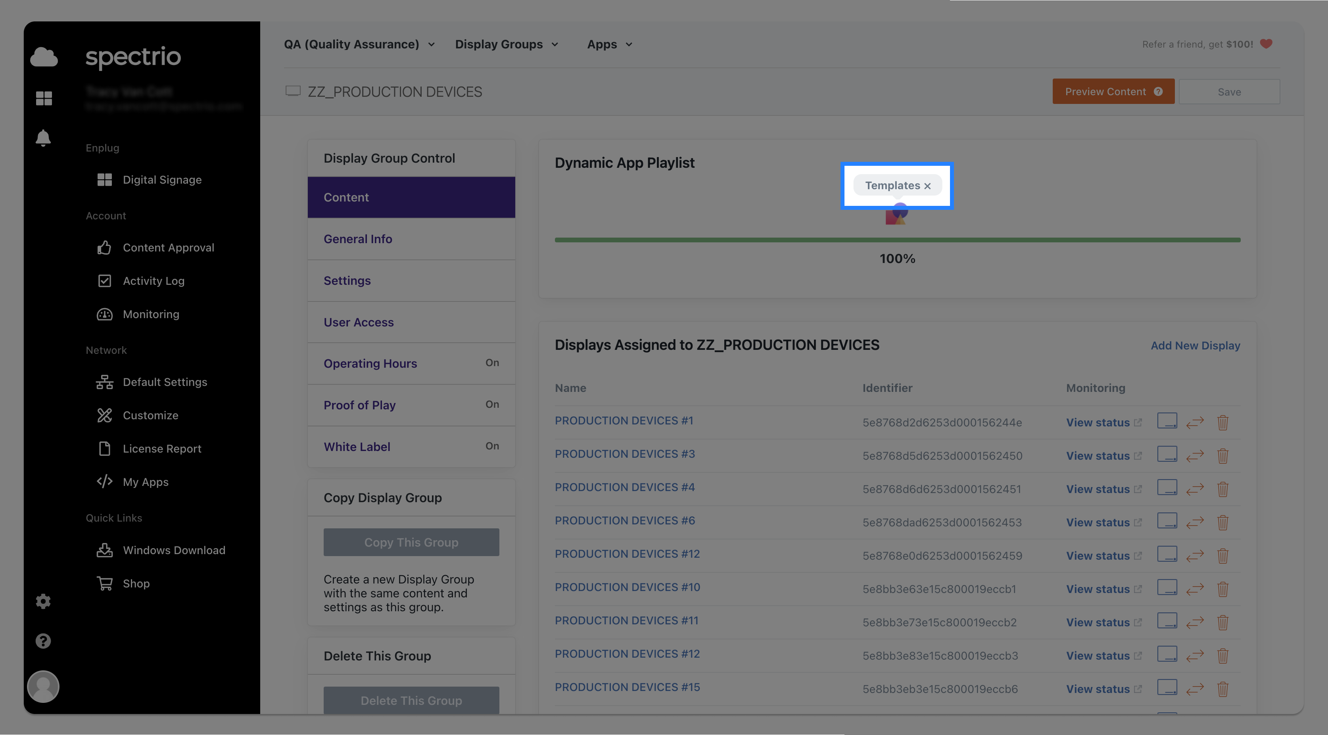Go to Digital Signage in sidebar
1328x735 pixels.
(149, 180)
